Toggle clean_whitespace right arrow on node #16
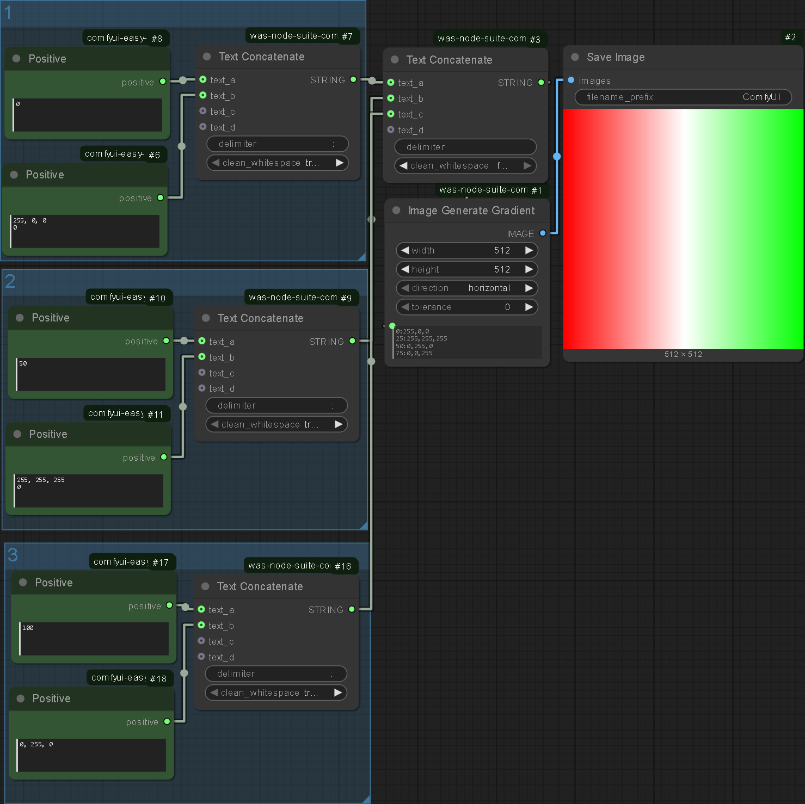 pyautogui.click(x=337, y=692)
